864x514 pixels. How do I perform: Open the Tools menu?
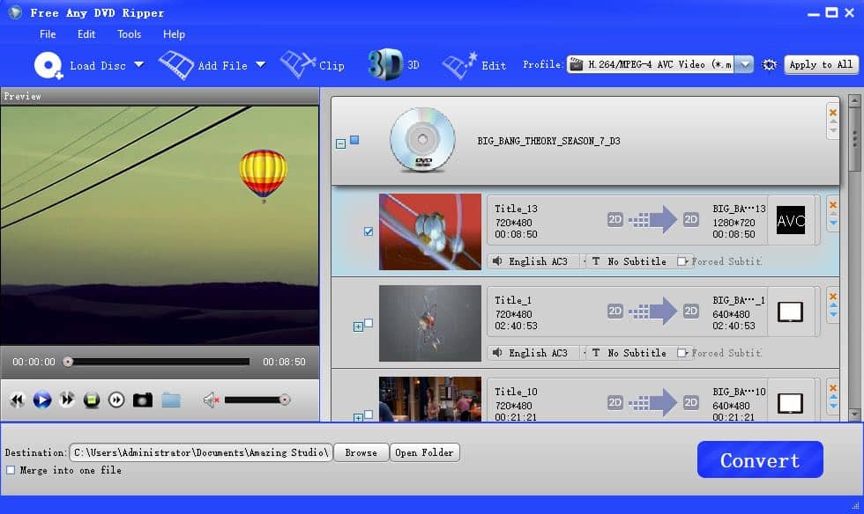click(x=129, y=34)
